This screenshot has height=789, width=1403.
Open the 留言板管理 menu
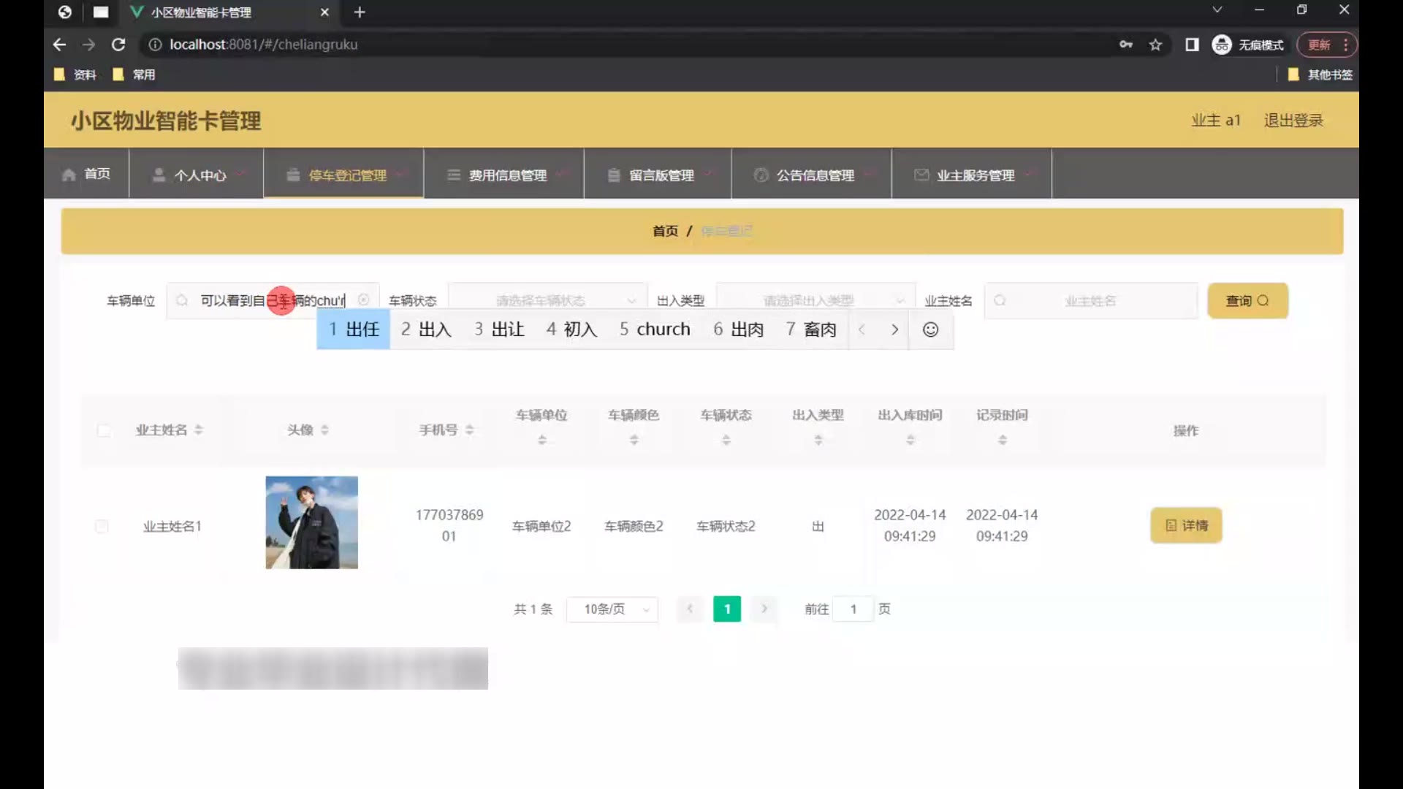coord(661,175)
